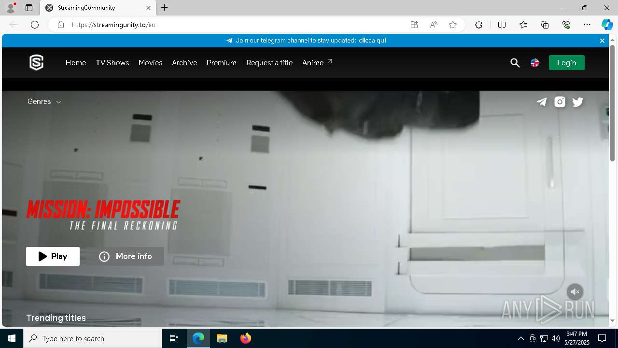Open the Extensions puzzle icon
The image size is (618, 348).
[x=478, y=25]
